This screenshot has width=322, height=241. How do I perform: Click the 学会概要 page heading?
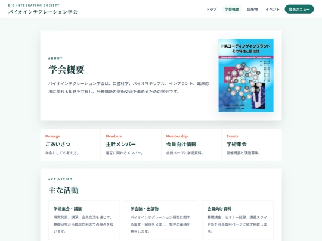tap(66, 70)
